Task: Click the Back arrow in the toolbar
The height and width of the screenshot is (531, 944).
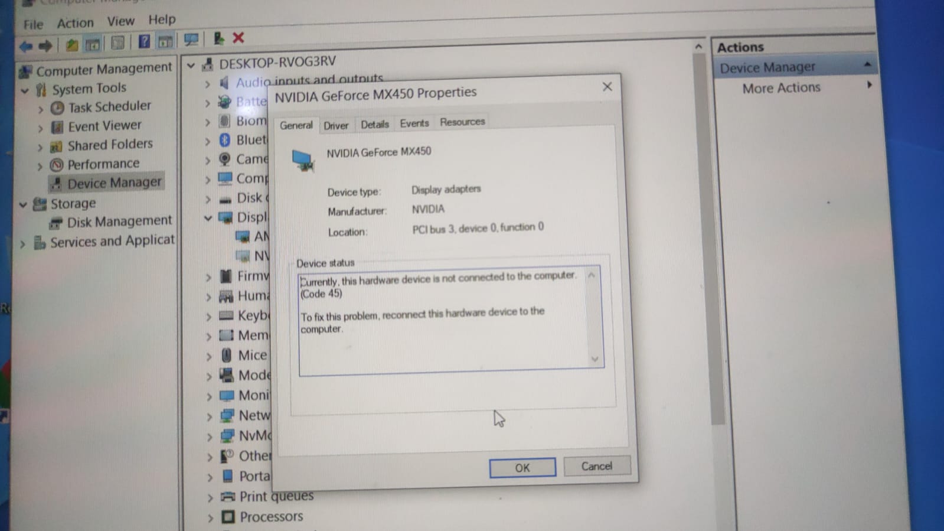Action: [x=26, y=46]
